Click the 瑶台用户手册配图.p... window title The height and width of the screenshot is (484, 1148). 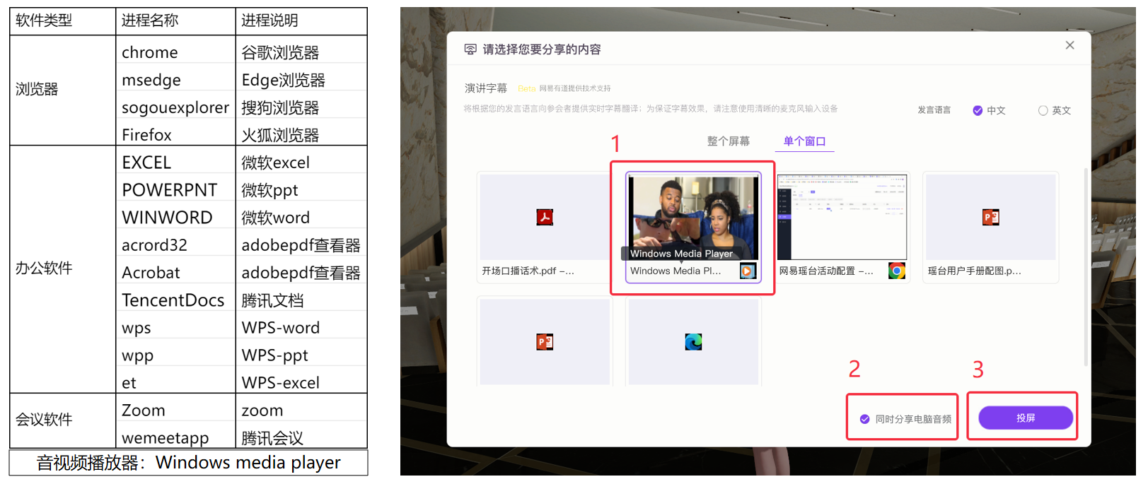tap(974, 271)
